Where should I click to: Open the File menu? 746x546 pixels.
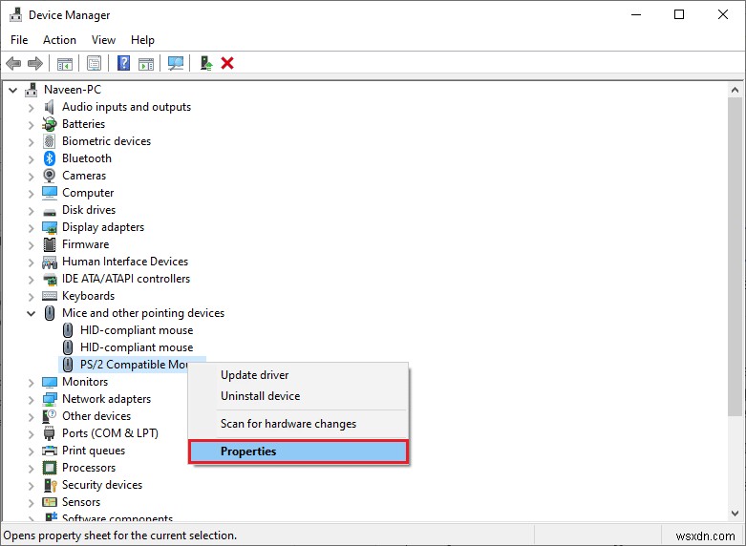[x=19, y=40]
